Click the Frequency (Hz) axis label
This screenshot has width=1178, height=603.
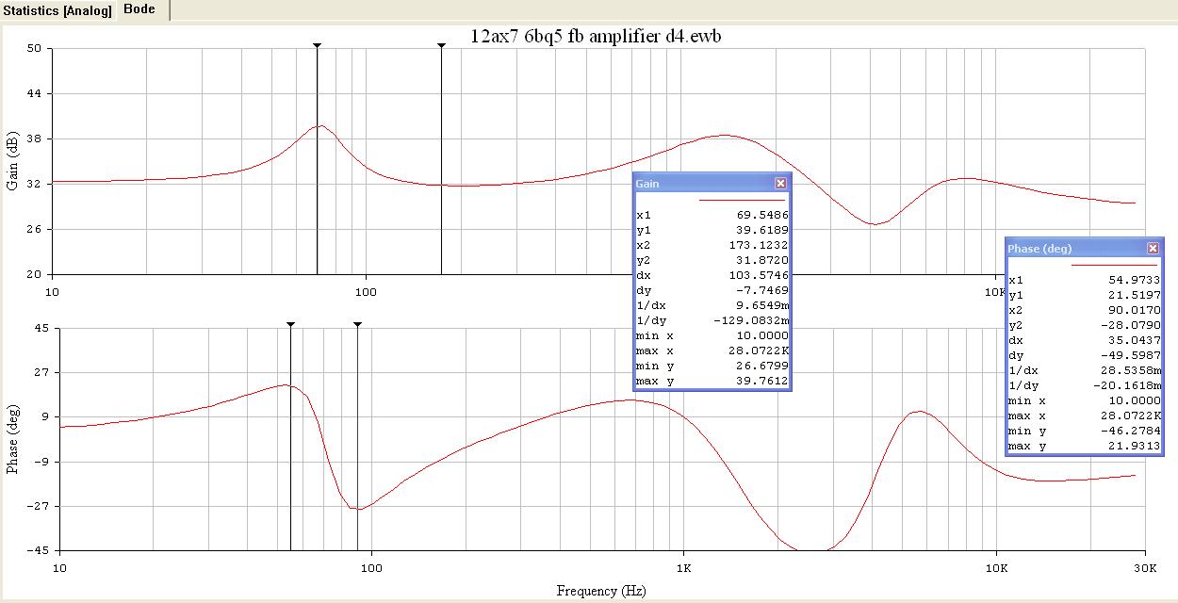pyautogui.click(x=601, y=592)
